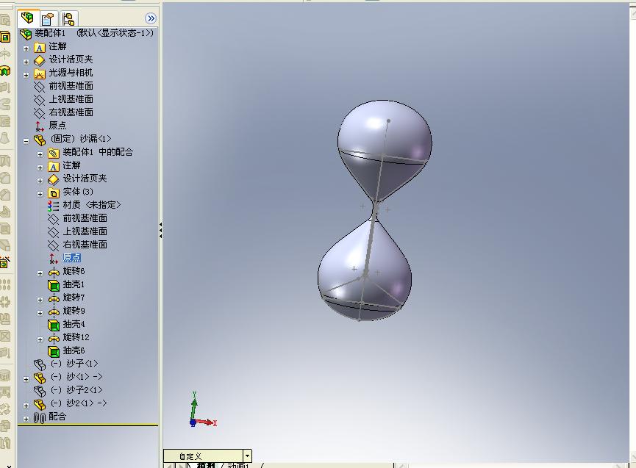The width and height of the screenshot is (636, 468).
Task: Expand the 旋转12 feature
Action: point(40,339)
